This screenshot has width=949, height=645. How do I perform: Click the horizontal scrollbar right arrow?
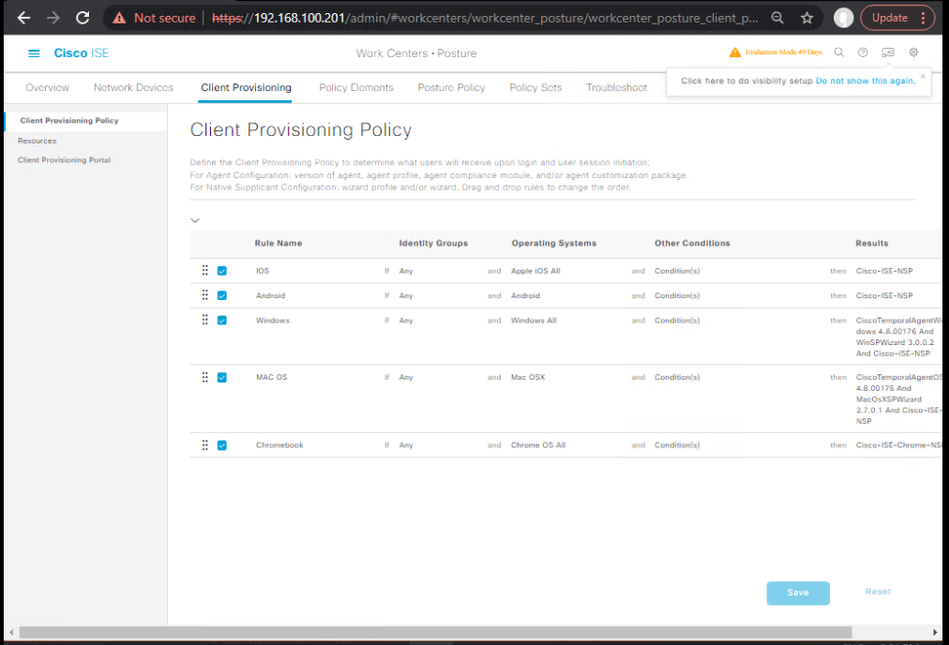point(935,632)
